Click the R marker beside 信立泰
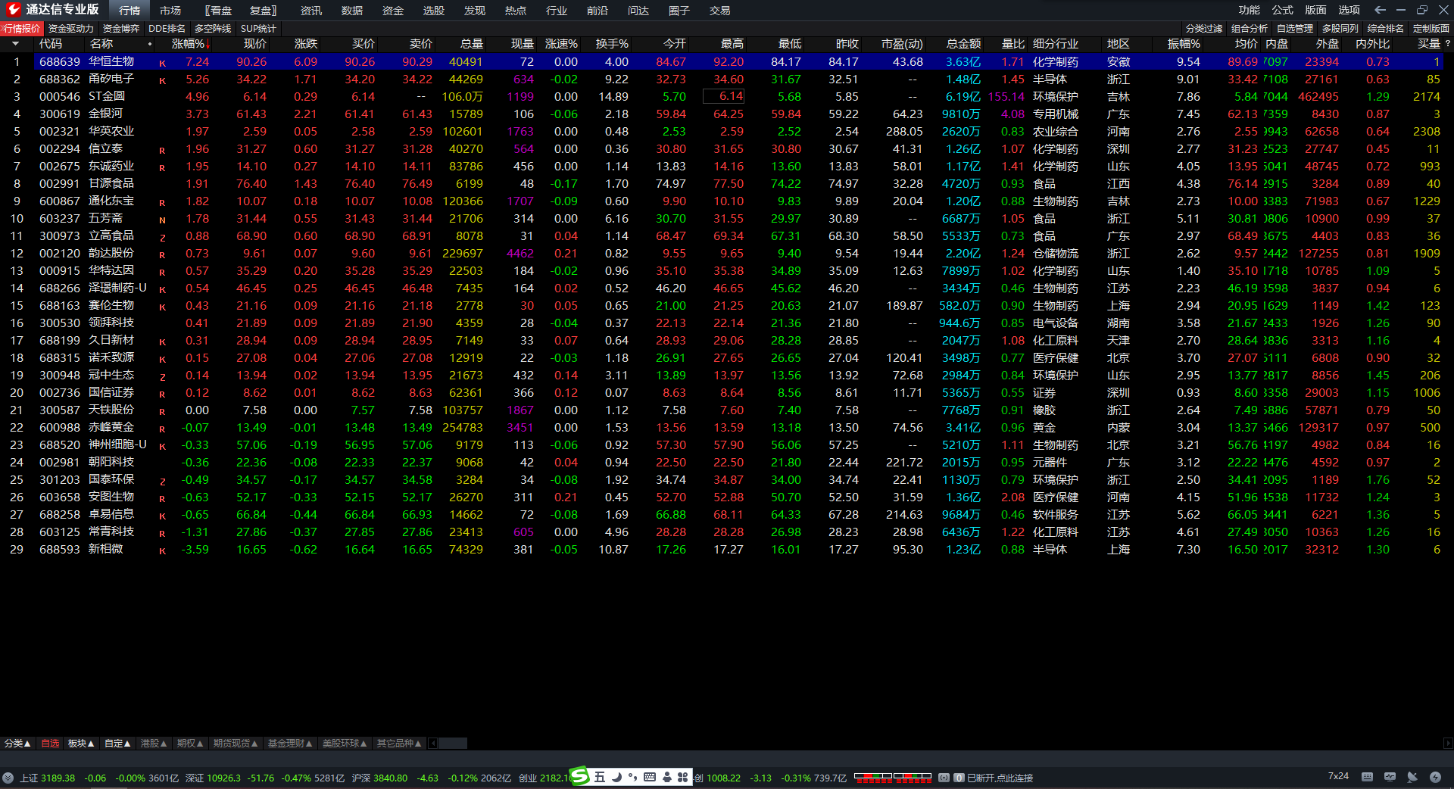1454x789 pixels. [x=162, y=150]
